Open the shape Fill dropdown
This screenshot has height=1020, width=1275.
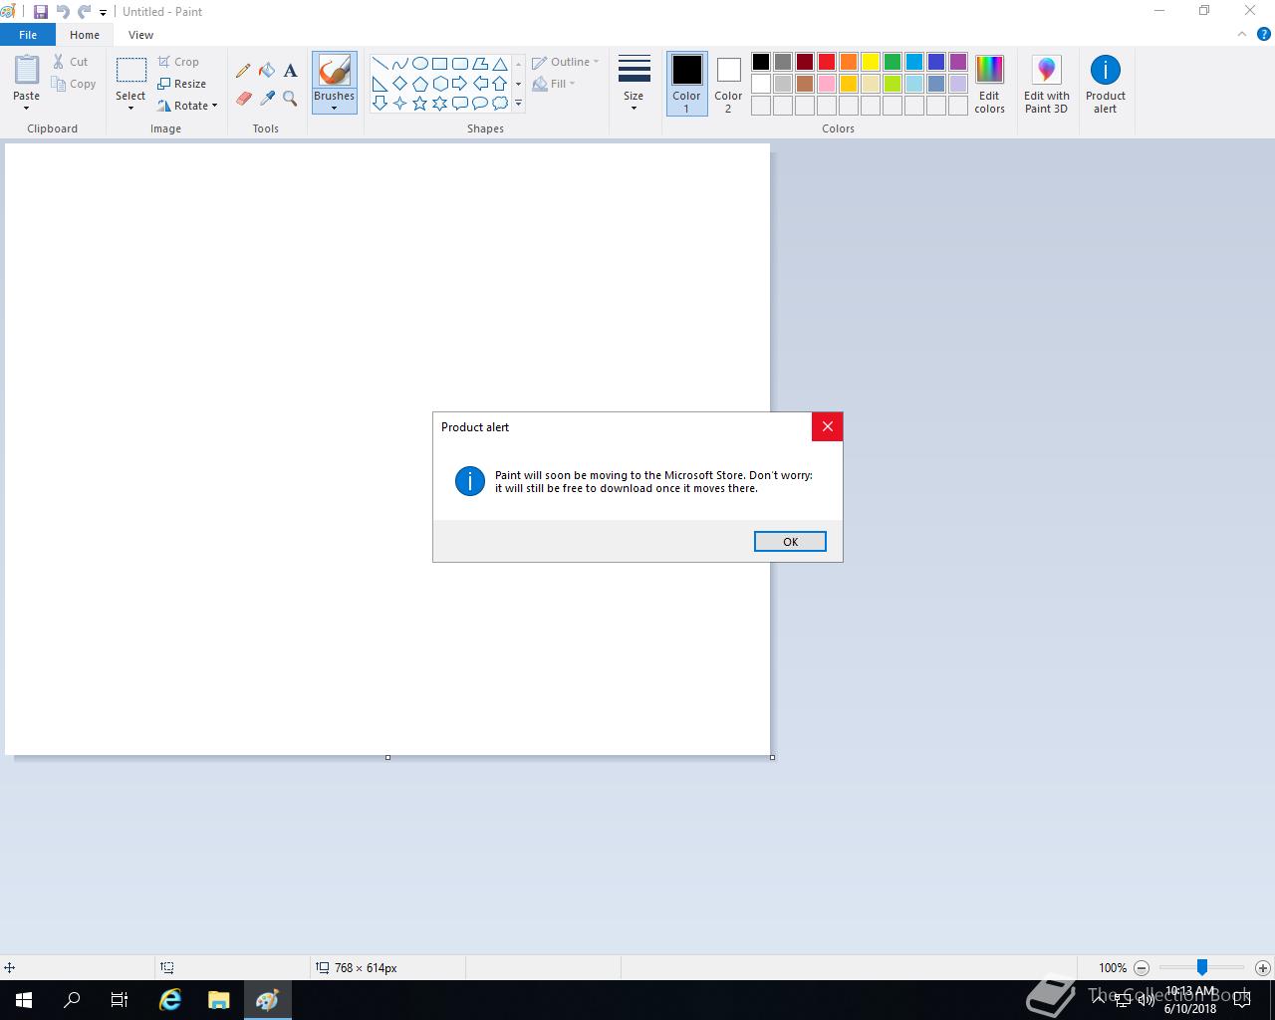554,84
